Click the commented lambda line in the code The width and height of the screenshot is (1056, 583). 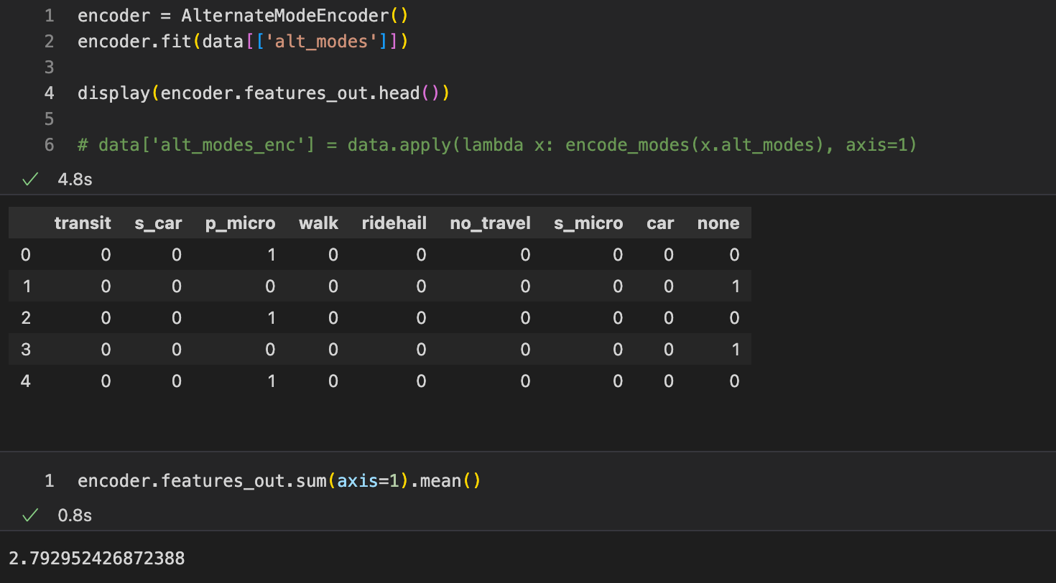tap(496, 144)
